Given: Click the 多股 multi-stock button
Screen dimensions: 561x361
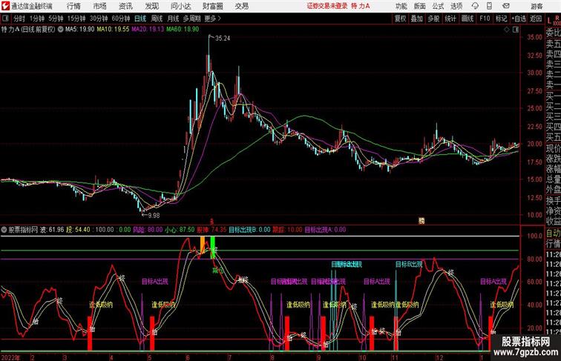Looking at the screenshot, I should point(433,19).
